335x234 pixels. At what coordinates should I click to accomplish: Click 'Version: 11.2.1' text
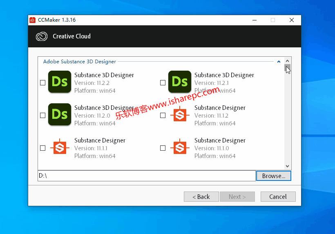tap(212, 83)
